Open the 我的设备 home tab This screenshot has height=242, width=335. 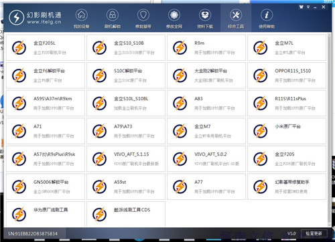click(x=82, y=19)
